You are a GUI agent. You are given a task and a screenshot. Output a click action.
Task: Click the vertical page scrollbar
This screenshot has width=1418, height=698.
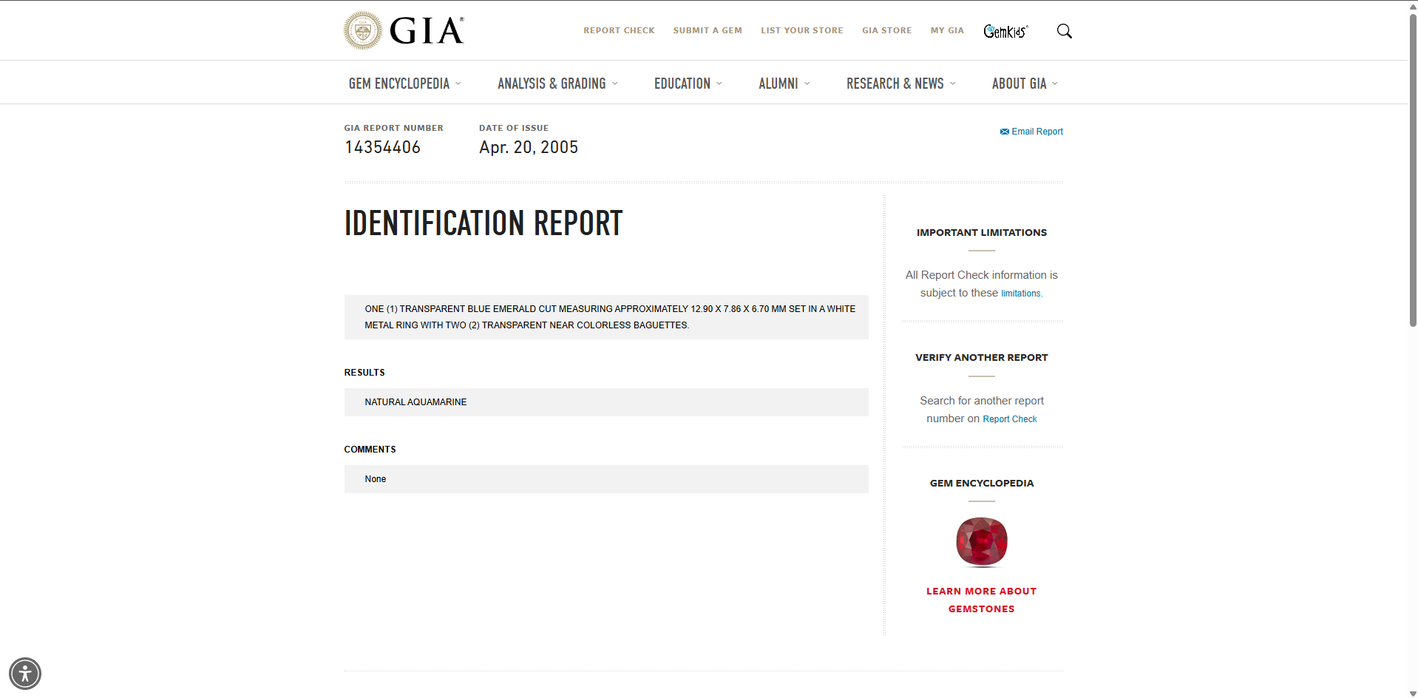pos(1412,170)
